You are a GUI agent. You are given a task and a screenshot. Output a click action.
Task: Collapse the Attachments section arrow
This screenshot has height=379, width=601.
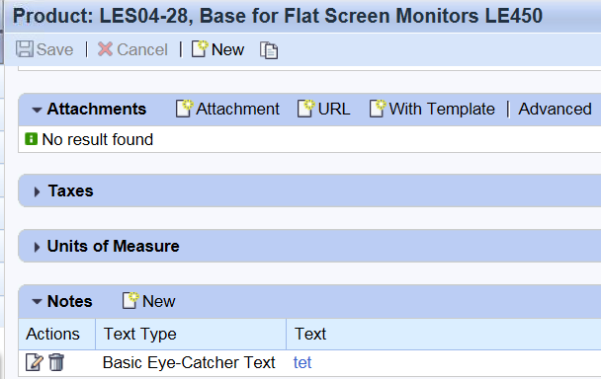37,110
